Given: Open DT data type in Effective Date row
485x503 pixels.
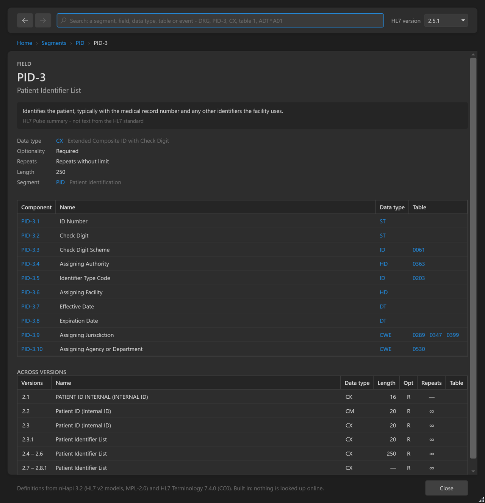Looking at the screenshot, I should pyautogui.click(x=383, y=307).
